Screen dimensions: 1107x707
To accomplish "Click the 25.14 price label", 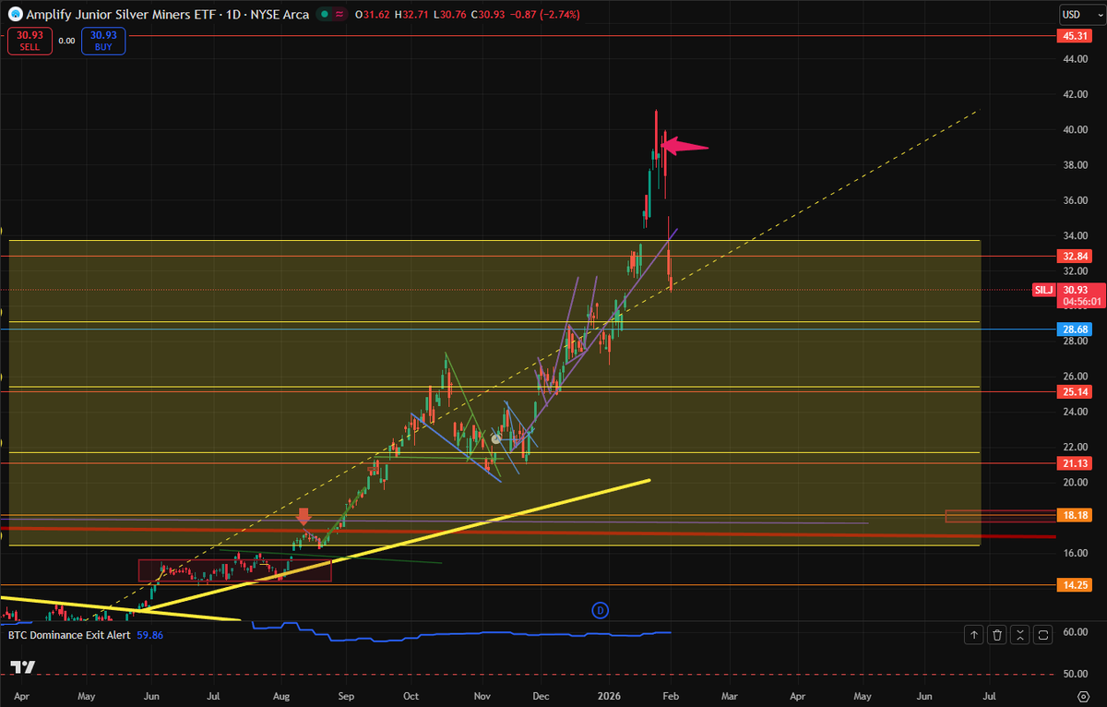I will 1077,392.
